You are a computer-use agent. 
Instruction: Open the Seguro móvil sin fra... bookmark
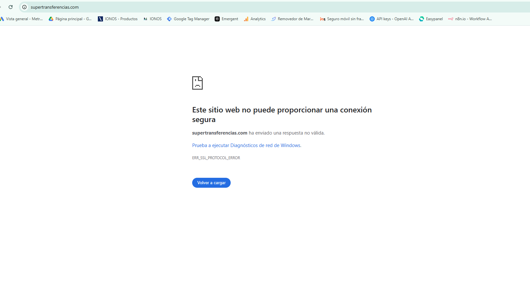tap(342, 19)
